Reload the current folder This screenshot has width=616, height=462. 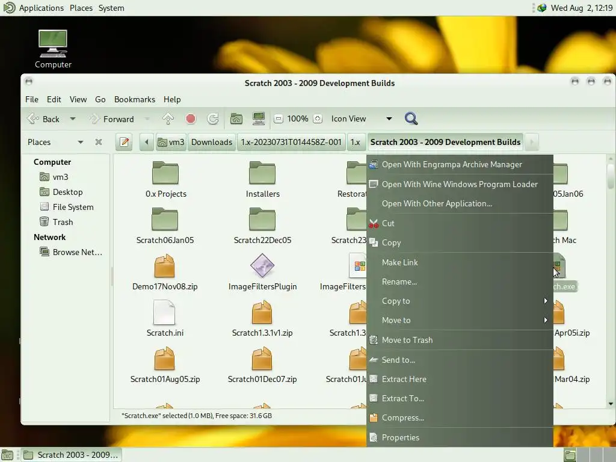click(212, 119)
